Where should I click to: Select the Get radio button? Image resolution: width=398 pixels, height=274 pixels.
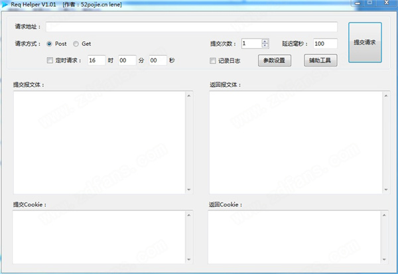coord(76,44)
